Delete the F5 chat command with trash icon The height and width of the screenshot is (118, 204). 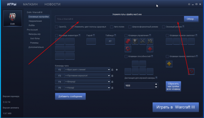tap(112, 88)
